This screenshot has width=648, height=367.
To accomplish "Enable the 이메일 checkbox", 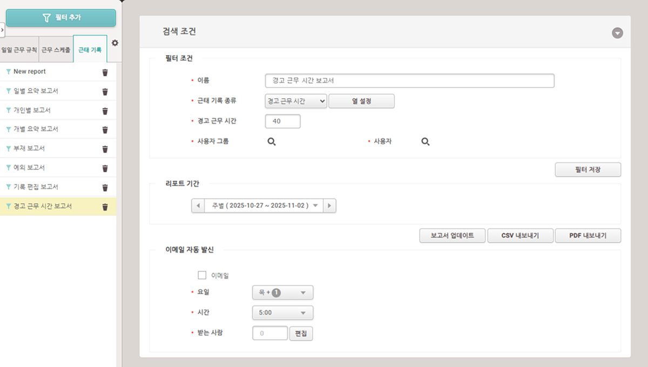I will pyautogui.click(x=202, y=275).
